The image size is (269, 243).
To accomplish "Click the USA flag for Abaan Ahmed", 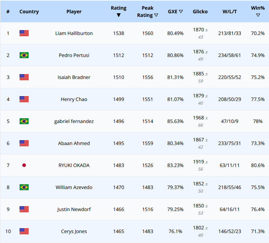I will 24,143.
